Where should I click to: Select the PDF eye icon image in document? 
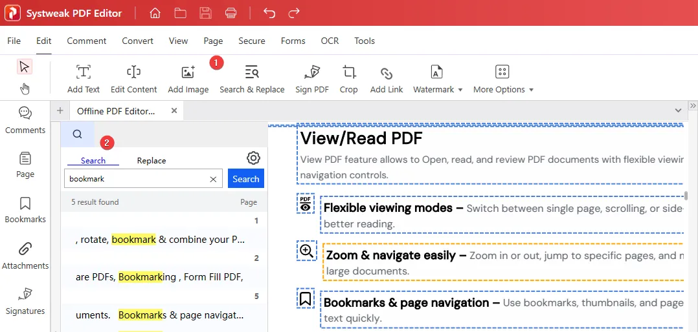click(x=306, y=203)
